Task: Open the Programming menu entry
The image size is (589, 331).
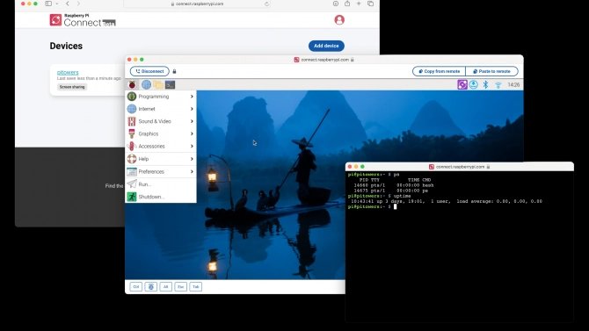Action: pos(160,97)
